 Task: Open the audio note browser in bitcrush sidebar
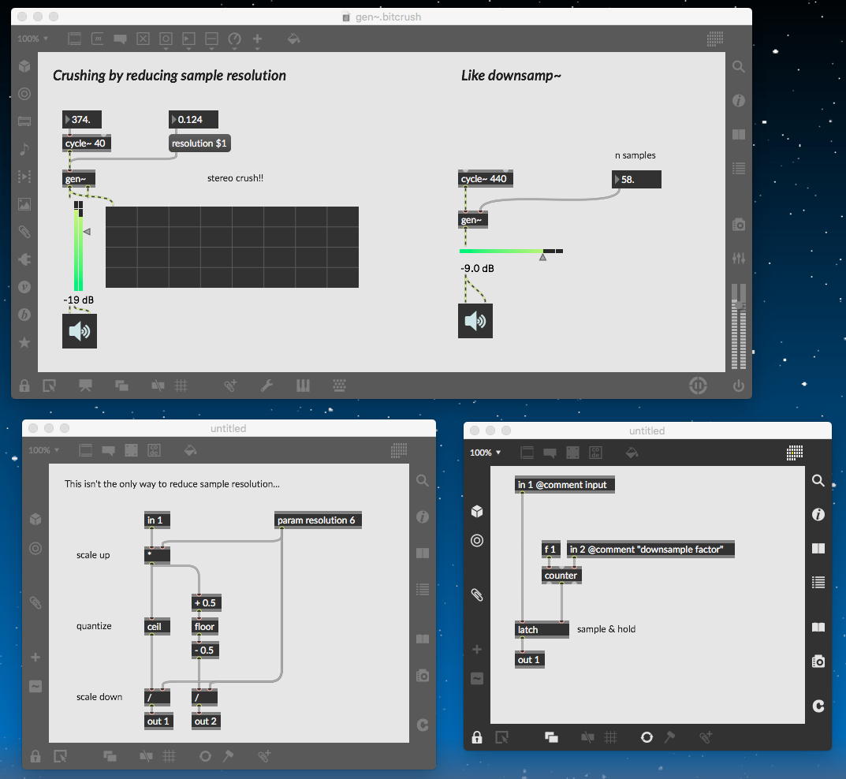pos(24,149)
